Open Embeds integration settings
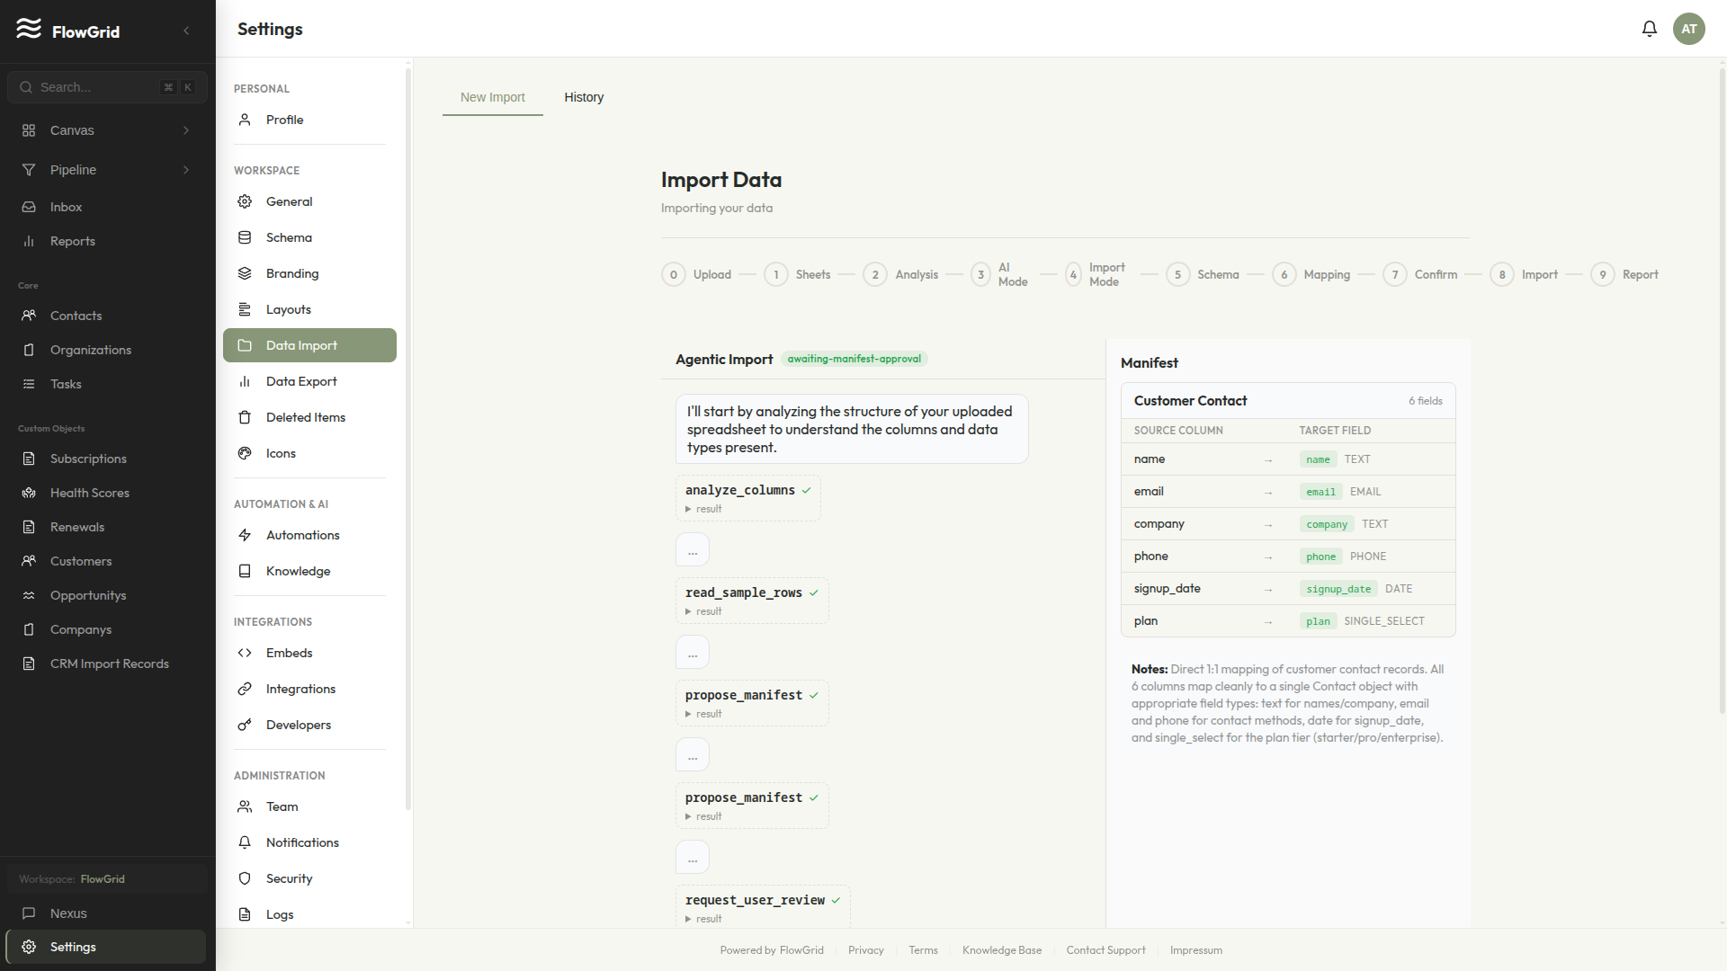The height and width of the screenshot is (971, 1727). pyautogui.click(x=309, y=653)
